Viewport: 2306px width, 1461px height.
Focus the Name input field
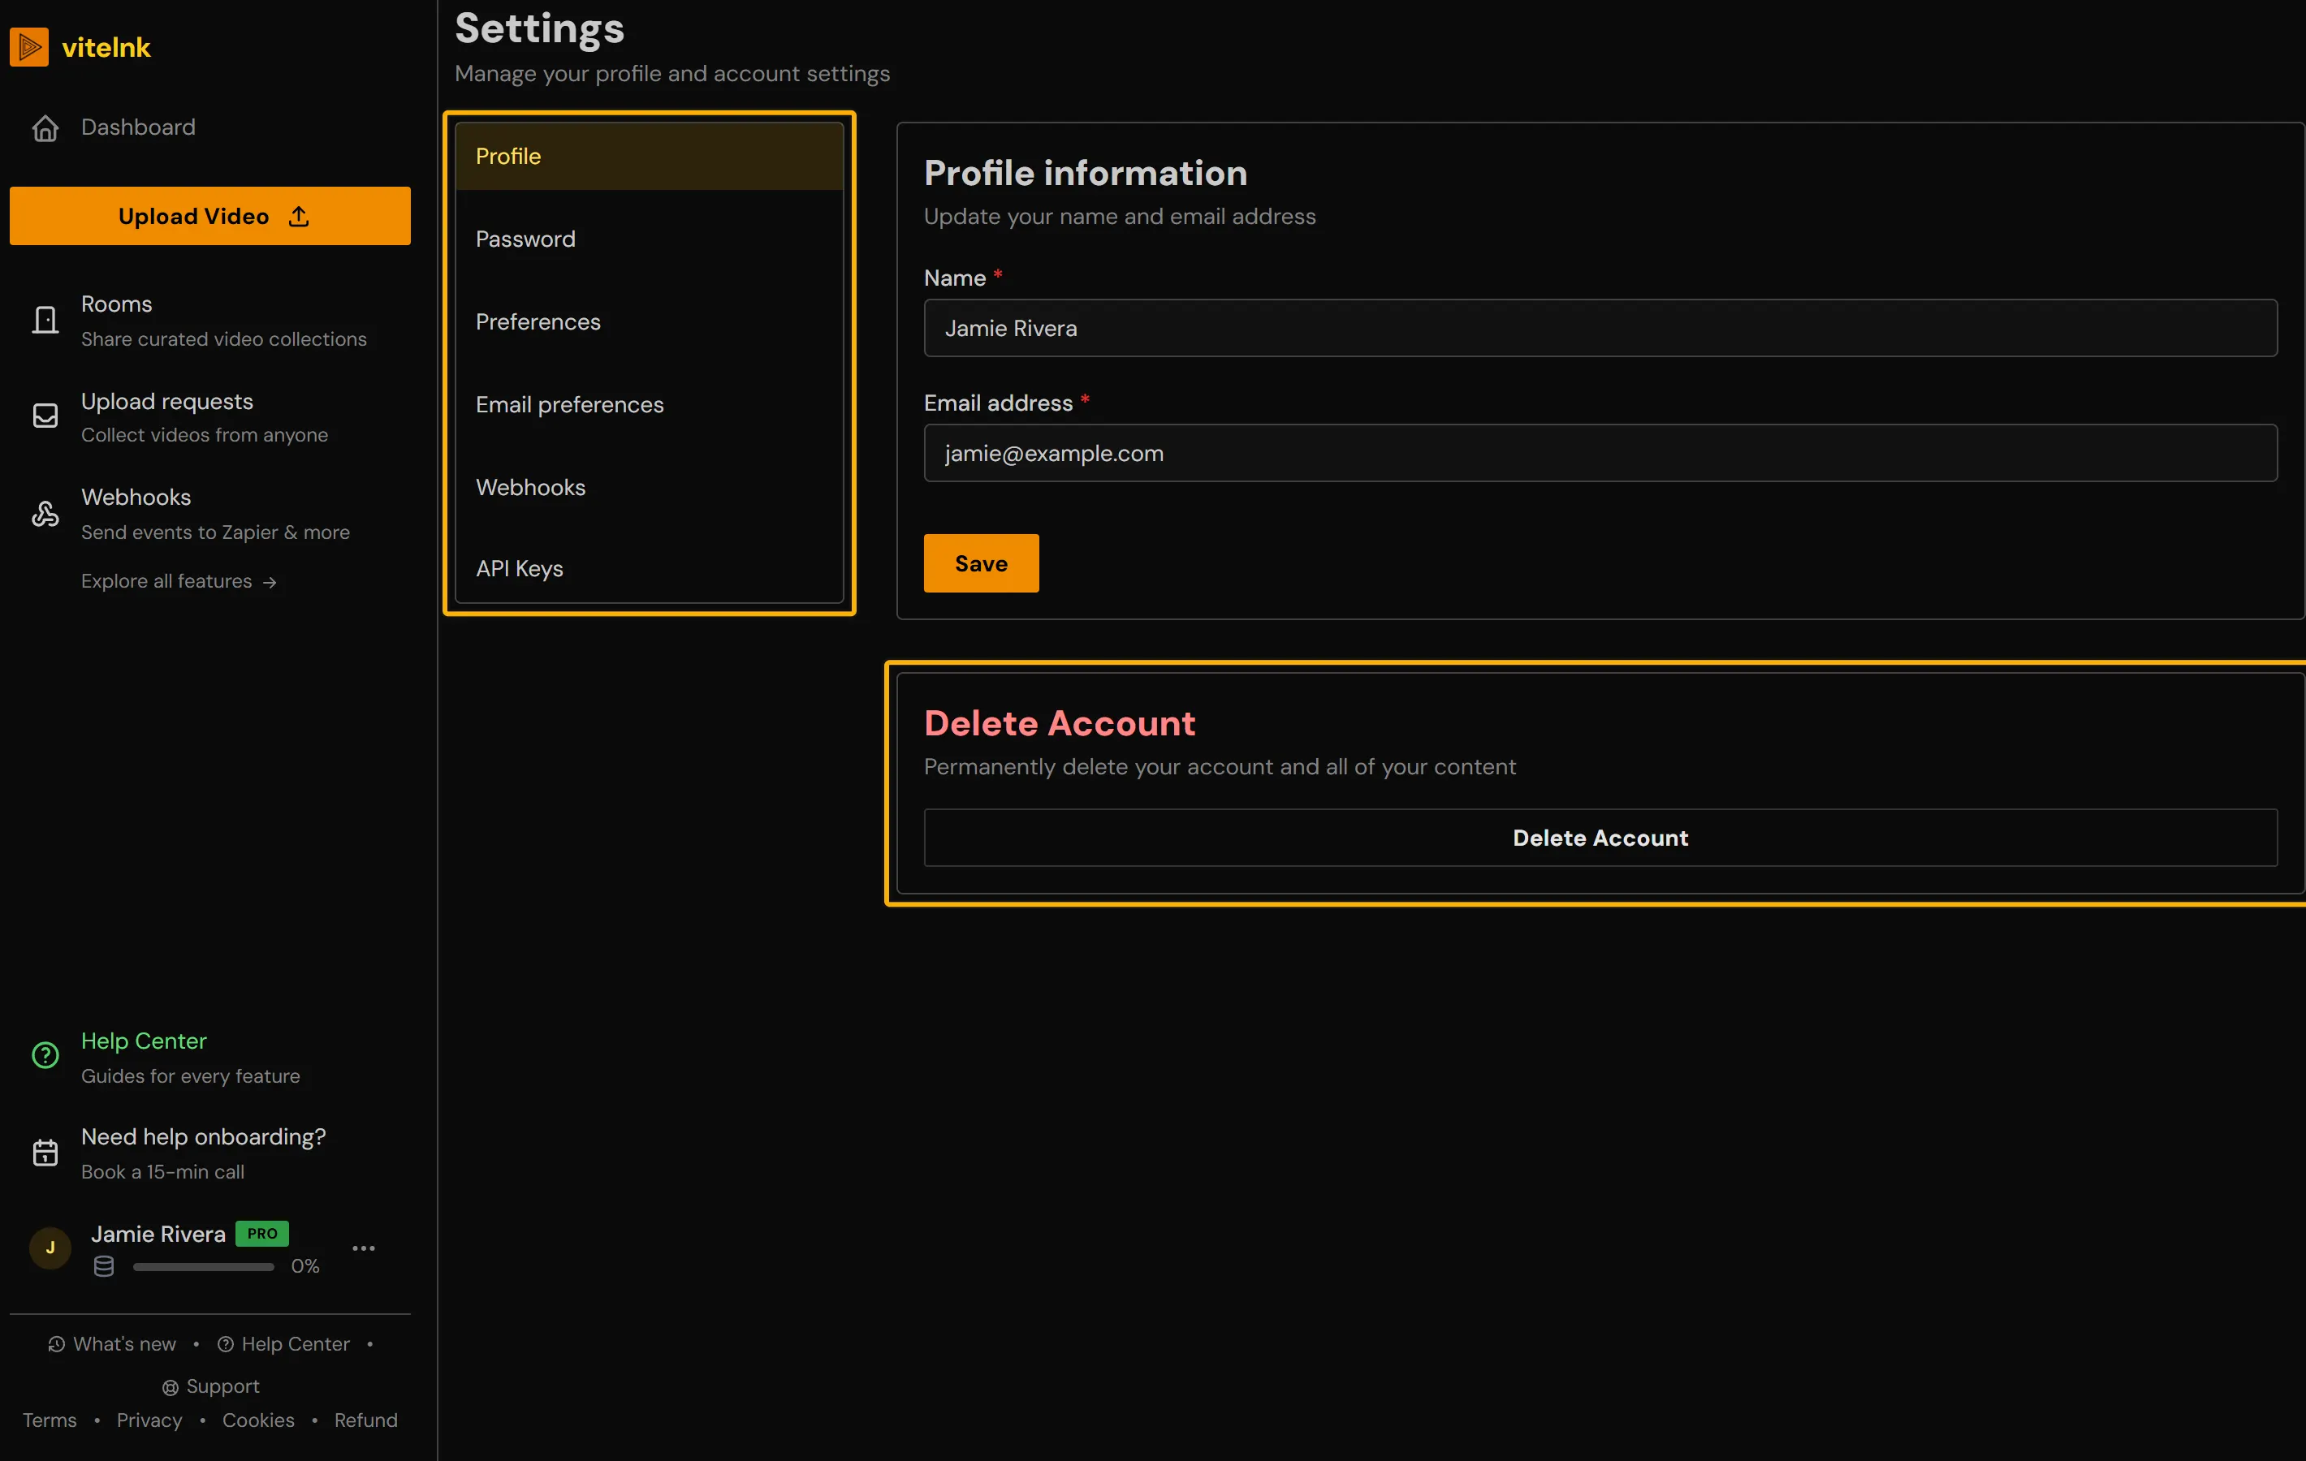(1600, 327)
